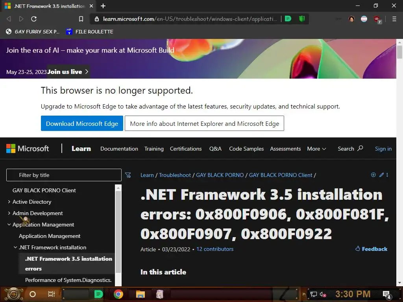Open the notification center with 4 alerts
The image size is (403, 302).
387,295
